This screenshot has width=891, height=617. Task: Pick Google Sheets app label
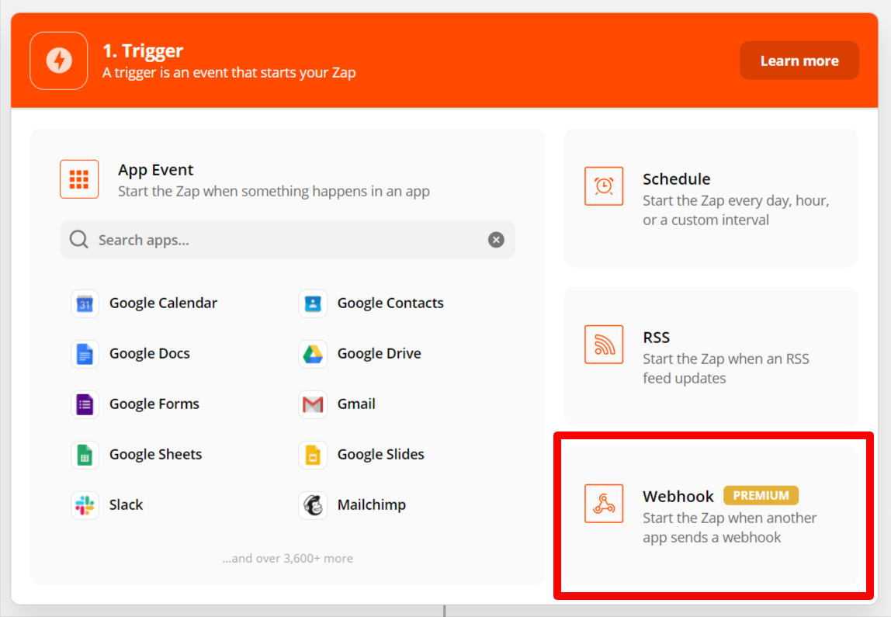click(x=156, y=455)
